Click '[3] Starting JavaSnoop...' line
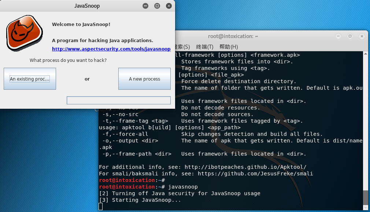370x212 pixels. [x=140, y=200]
